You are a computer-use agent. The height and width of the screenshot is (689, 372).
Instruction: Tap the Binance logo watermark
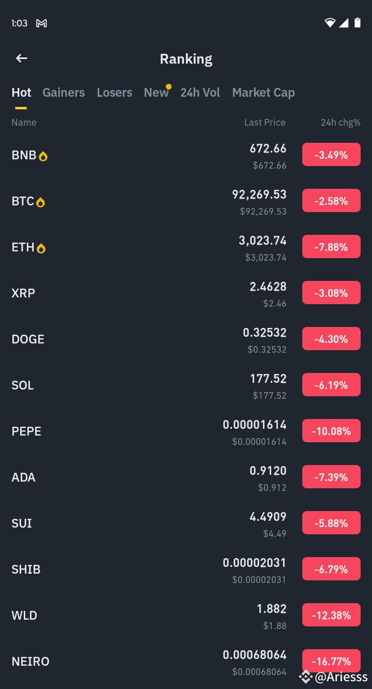[x=306, y=677]
